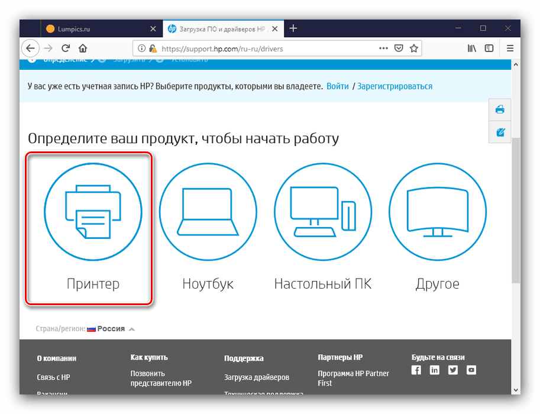Print the page using the printer sidebar icon
The width and height of the screenshot is (540, 414).
[x=500, y=109]
